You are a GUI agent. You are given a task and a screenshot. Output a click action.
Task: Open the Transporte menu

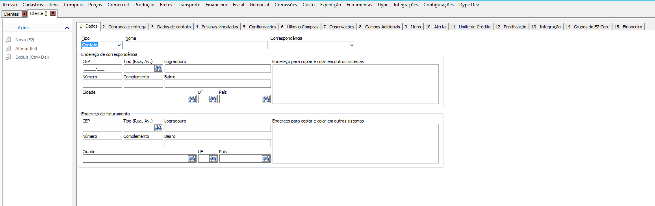pos(189,5)
